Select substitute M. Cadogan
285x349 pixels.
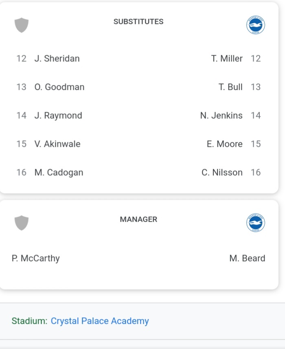click(x=59, y=172)
